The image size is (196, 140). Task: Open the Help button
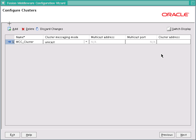pyautogui.click(x=29, y=135)
